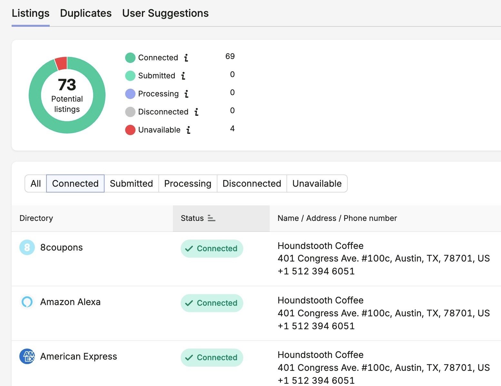Click the gray Disconnected legend dot

[130, 112]
